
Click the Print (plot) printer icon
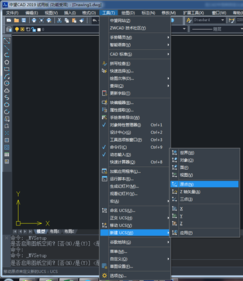coord(34,20)
